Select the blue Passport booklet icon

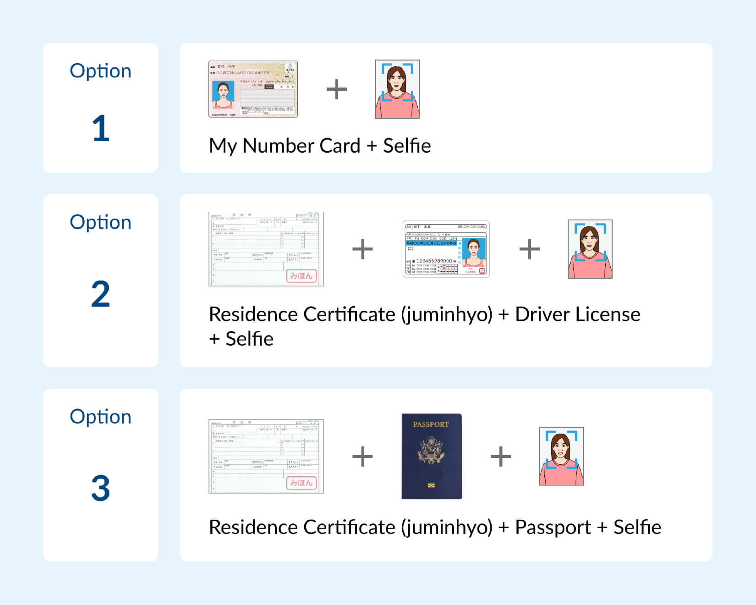(432, 456)
